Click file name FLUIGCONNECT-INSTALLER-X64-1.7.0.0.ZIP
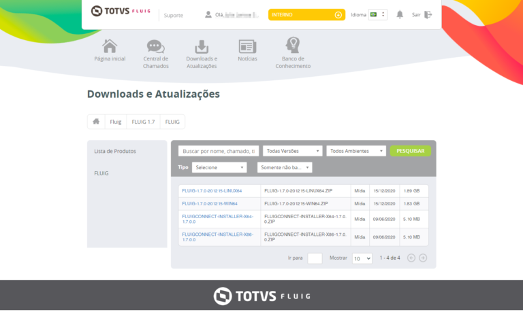This screenshot has width=523, height=312. click(305, 219)
